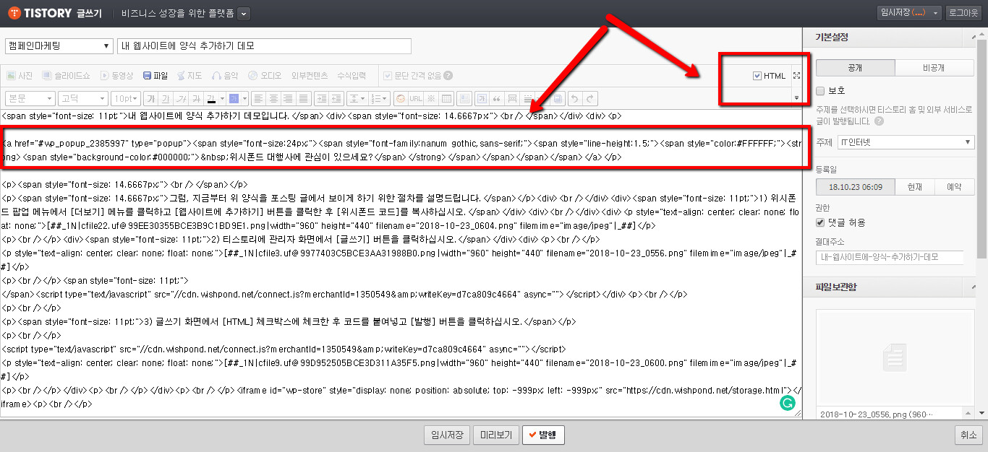Insert a photo with the 사진 tool
Image resolution: width=988 pixels, height=452 pixels.
pos(20,76)
